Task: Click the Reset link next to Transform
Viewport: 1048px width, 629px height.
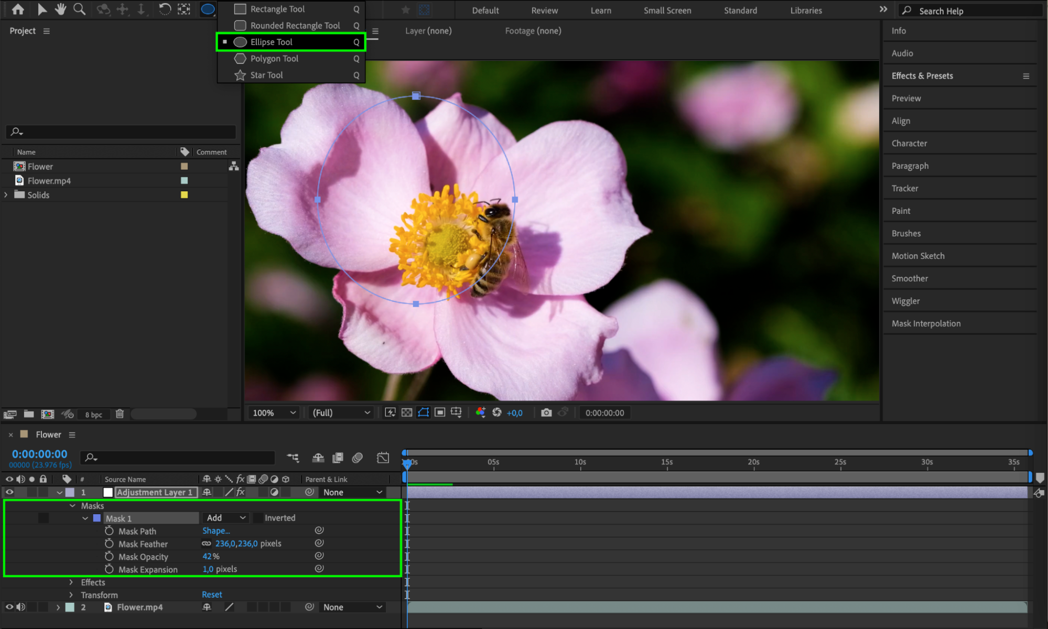Action: point(212,594)
